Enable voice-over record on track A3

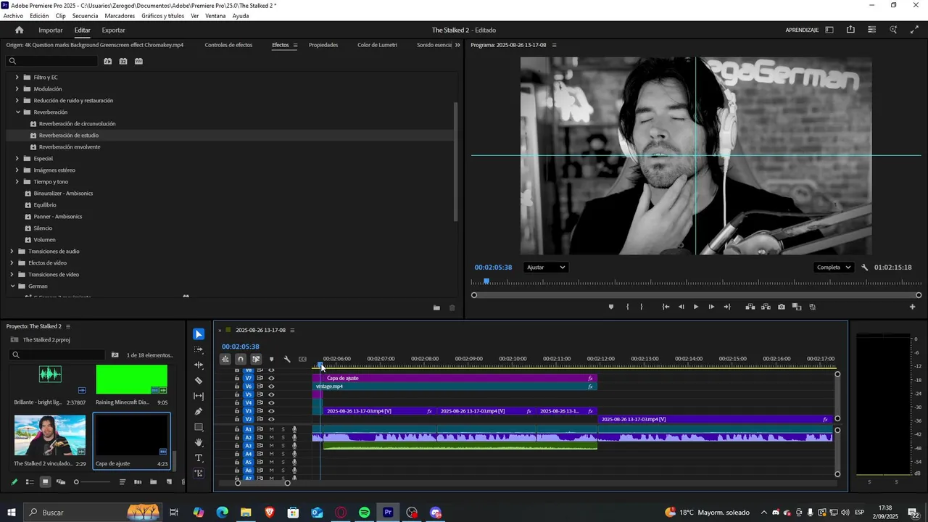[x=294, y=446]
